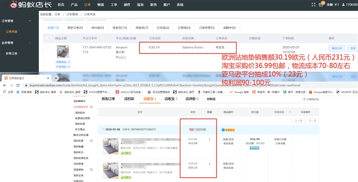Collapse the 运单管理 sidebar section
Viewport: 358px width, 182px height.
pyautogui.click(x=30, y=42)
